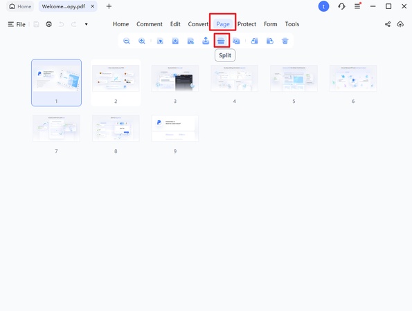Viewport: 412px width, 311px height.
Task: Switch to the Edit tab
Action: (175, 24)
